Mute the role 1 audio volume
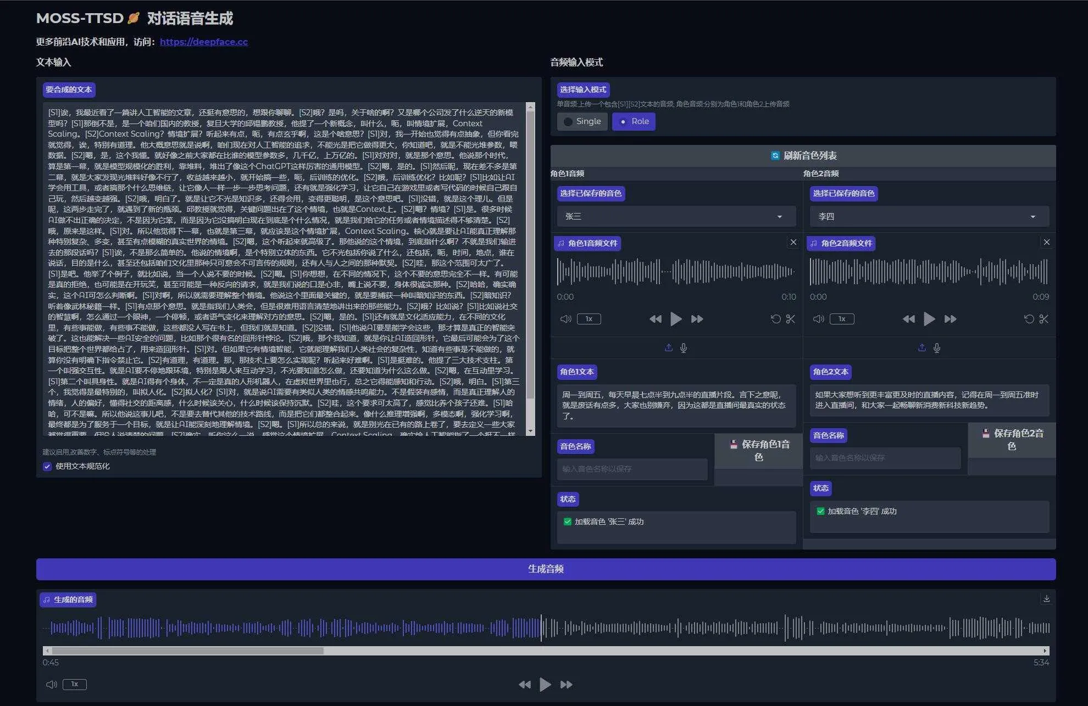This screenshot has height=706, width=1088. 565,318
